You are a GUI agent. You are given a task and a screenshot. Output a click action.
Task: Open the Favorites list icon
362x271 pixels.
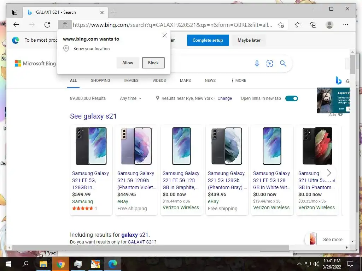coord(298,25)
